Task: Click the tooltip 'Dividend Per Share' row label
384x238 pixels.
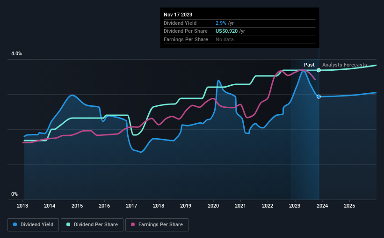Action: point(186,31)
